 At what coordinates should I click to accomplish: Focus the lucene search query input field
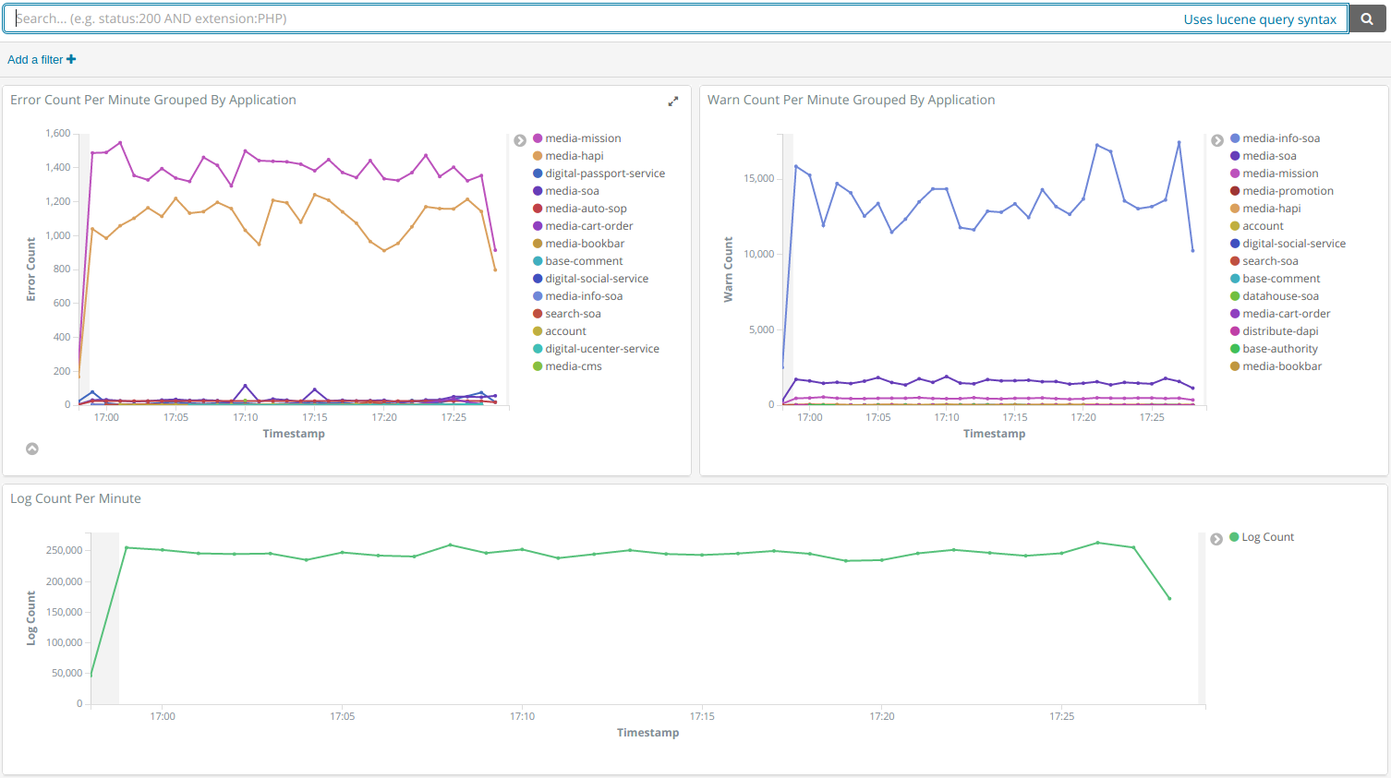click(591, 18)
